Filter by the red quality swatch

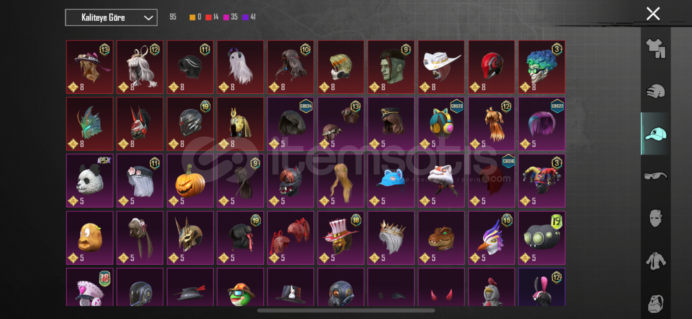click(208, 17)
